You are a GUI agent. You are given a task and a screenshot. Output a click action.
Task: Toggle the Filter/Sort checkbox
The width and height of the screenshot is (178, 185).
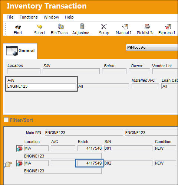pyautogui.click(x=6, y=120)
